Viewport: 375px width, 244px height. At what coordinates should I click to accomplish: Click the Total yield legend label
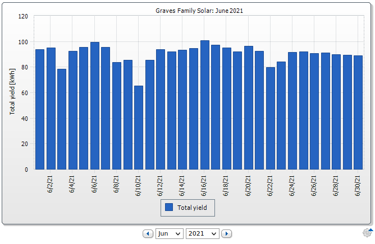pyautogui.click(x=192, y=208)
